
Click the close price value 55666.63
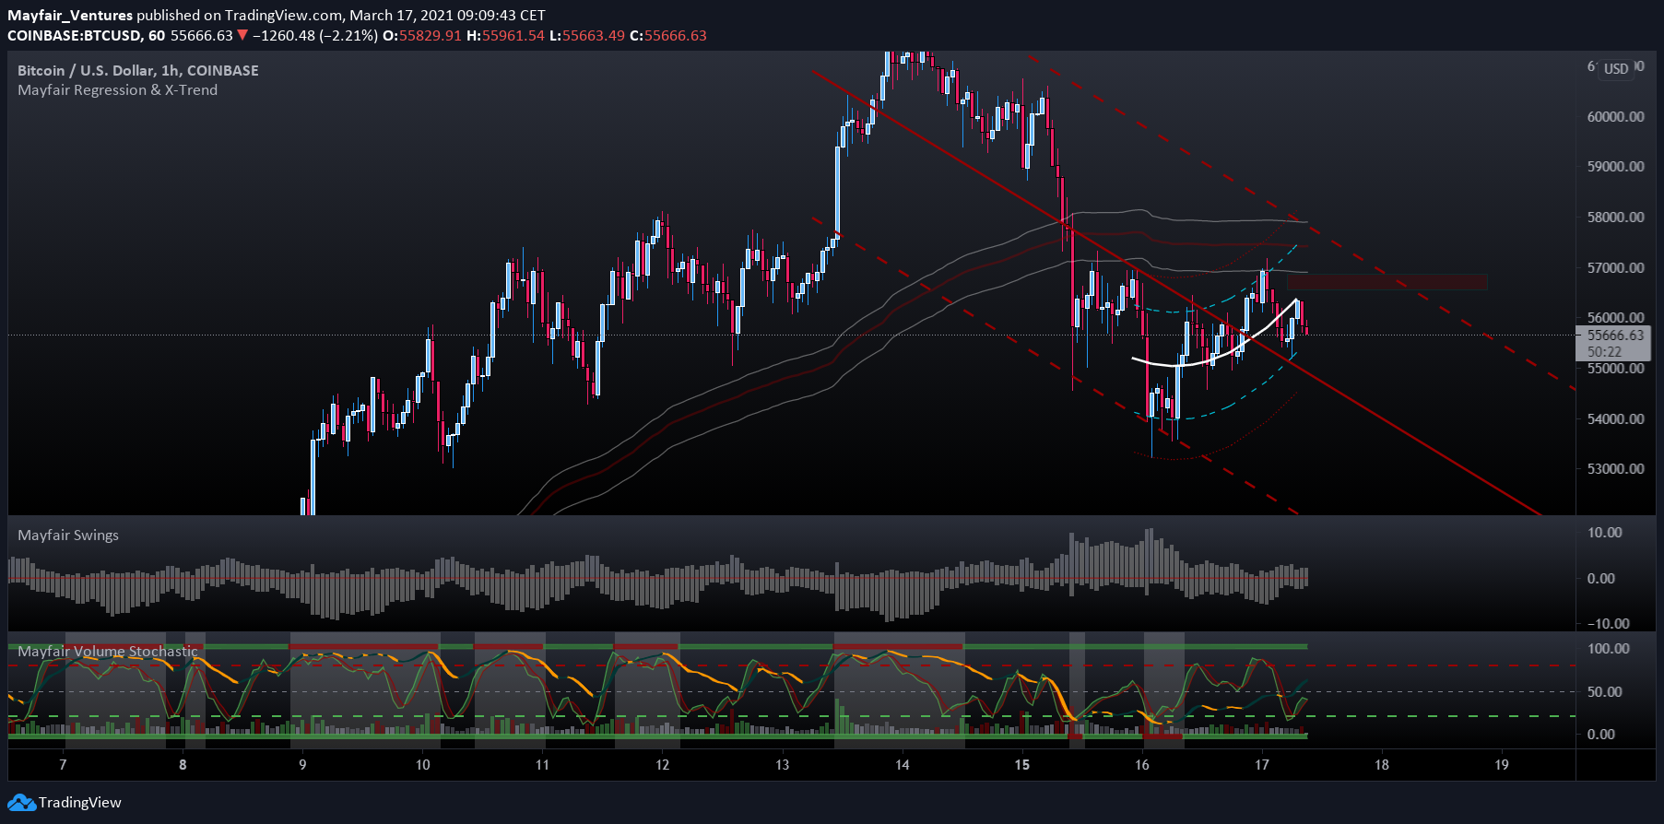click(x=675, y=36)
